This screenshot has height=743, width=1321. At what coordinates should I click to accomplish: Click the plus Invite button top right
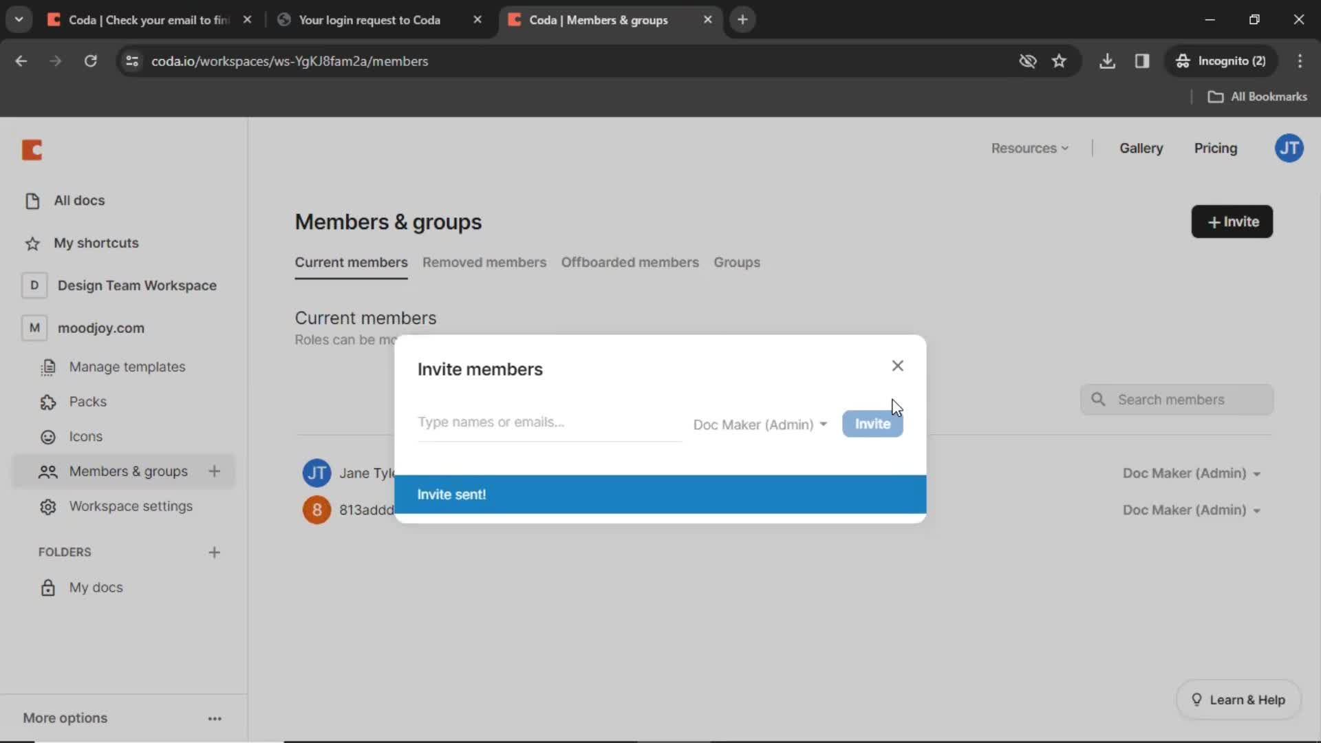point(1232,222)
